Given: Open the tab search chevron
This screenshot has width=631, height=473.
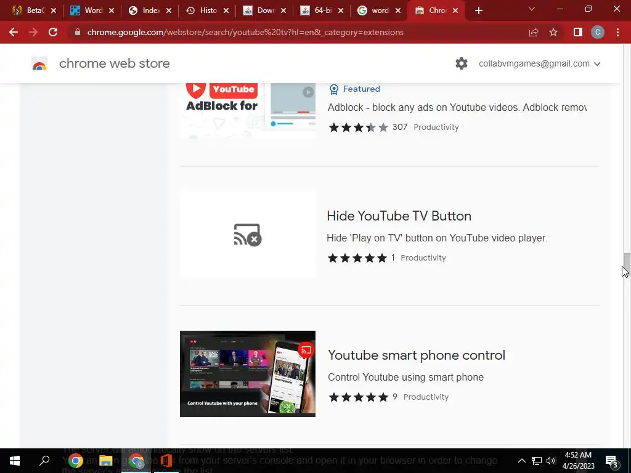Looking at the screenshot, I should pos(532,9).
